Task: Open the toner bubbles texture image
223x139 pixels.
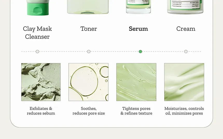Action: [88, 82]
